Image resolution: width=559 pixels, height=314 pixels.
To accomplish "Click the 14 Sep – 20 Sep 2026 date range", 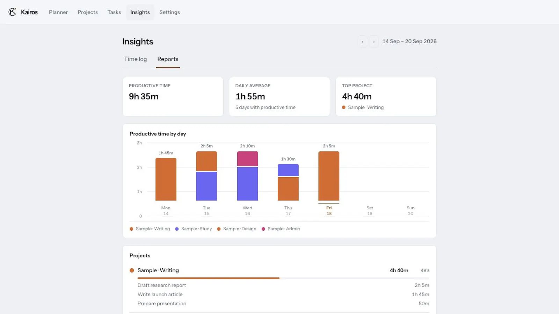I will [x=409, y=41].
